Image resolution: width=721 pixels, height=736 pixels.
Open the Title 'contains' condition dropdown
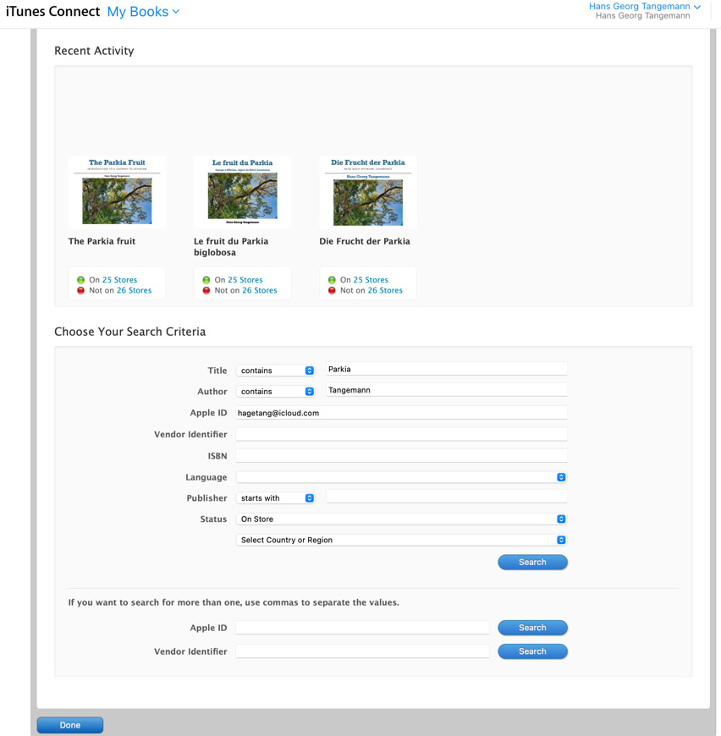pyautogui.click(x=275, y=371)
